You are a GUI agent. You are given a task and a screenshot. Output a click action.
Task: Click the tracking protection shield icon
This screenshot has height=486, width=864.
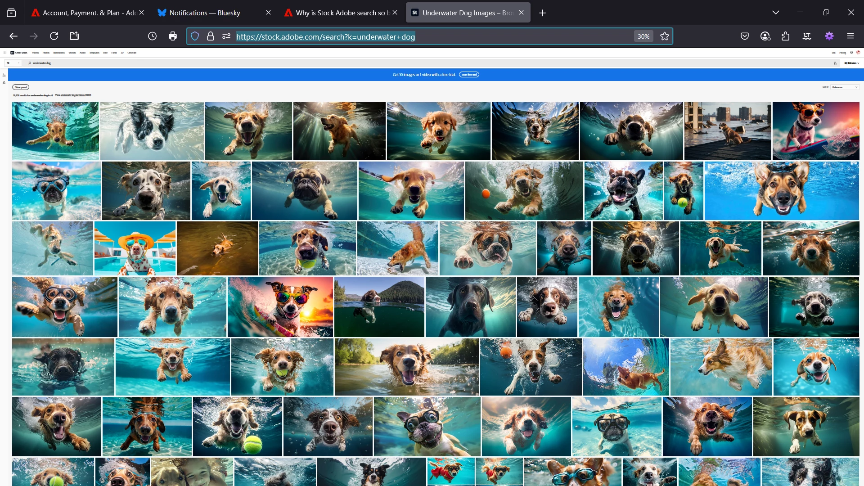tap(195, 36)
